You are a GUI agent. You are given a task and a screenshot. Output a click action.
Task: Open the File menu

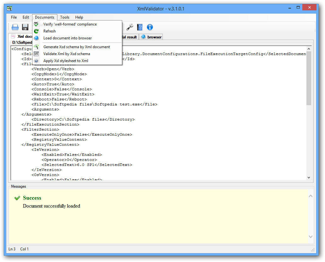point(14,17)
